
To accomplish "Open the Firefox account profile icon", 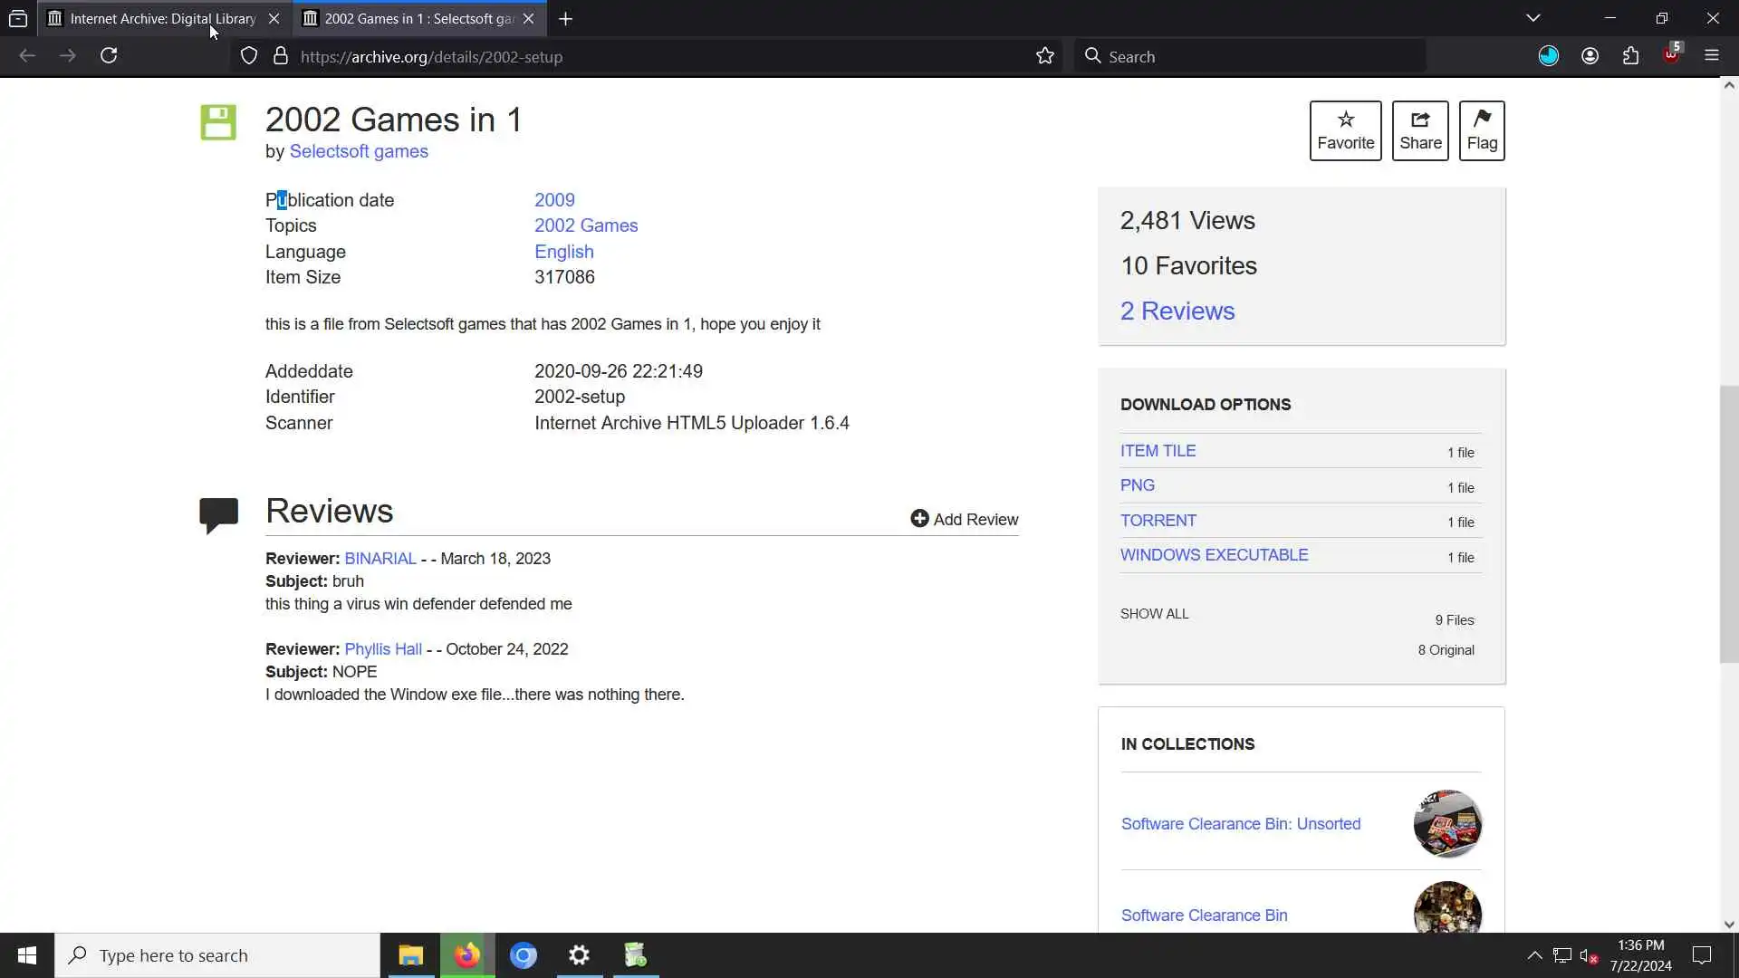I will 1590,56.
